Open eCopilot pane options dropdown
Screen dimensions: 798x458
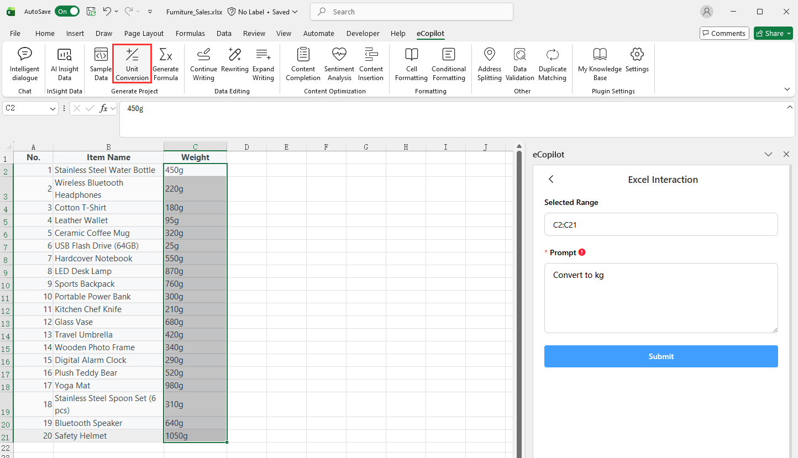pyautogui.click(x=768, y=155)
